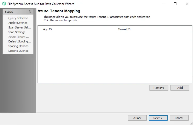Image resolution: width=193 pixels, height=125 pixels.
Task: Select the Azure Tenant step link
Action: 19,37
